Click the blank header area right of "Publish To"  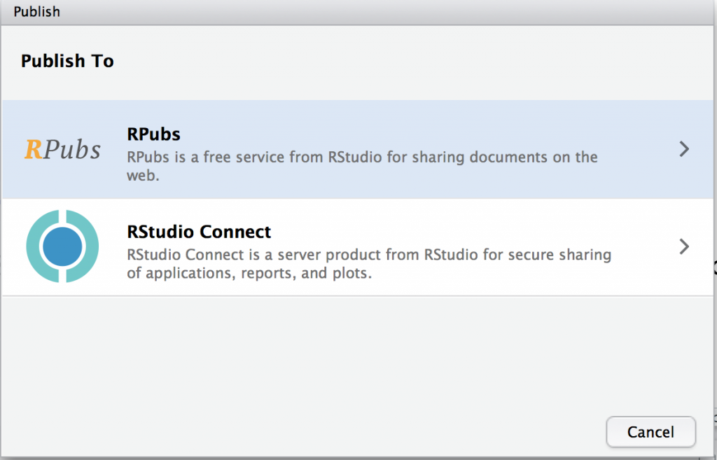pos(420,61)
